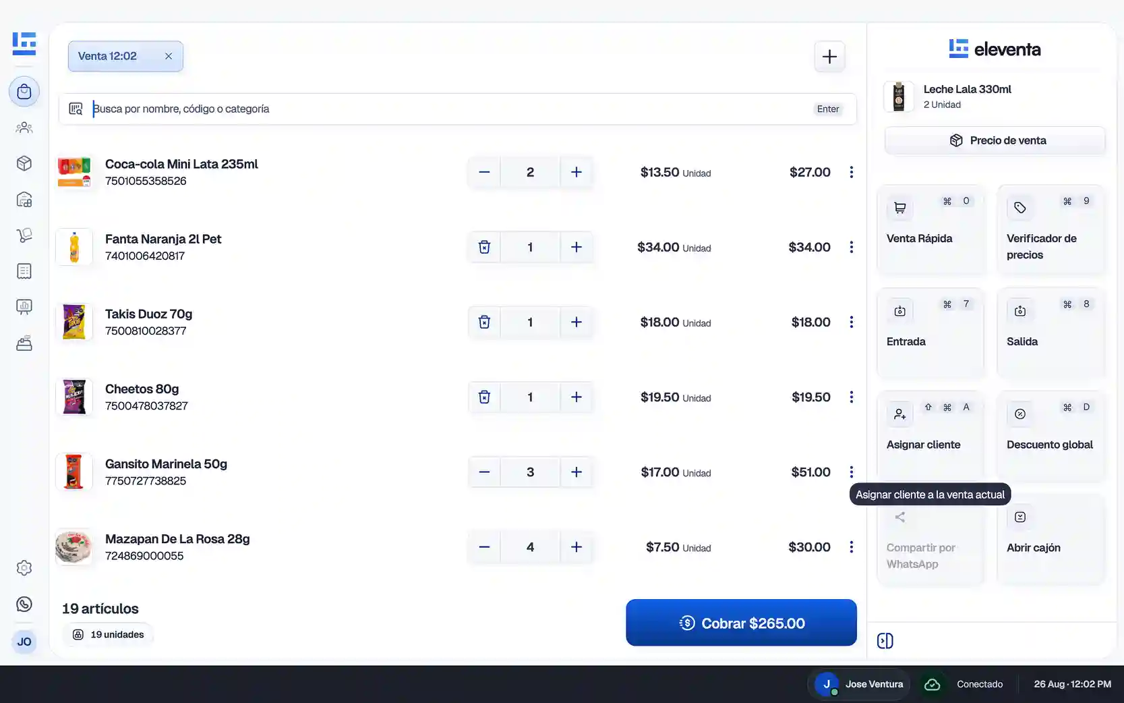Open three-dot menu for Mazapan De La Rosa
Image resolution: width=1124 pixels, height=703 pixels.
[852, 546]
